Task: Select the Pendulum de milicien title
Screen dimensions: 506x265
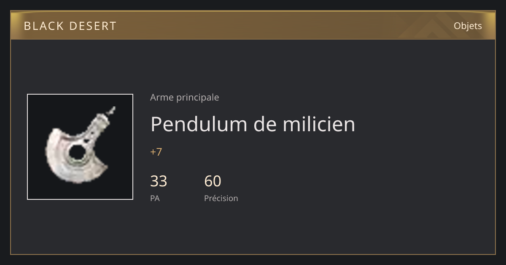Action: tap(253, 124)
